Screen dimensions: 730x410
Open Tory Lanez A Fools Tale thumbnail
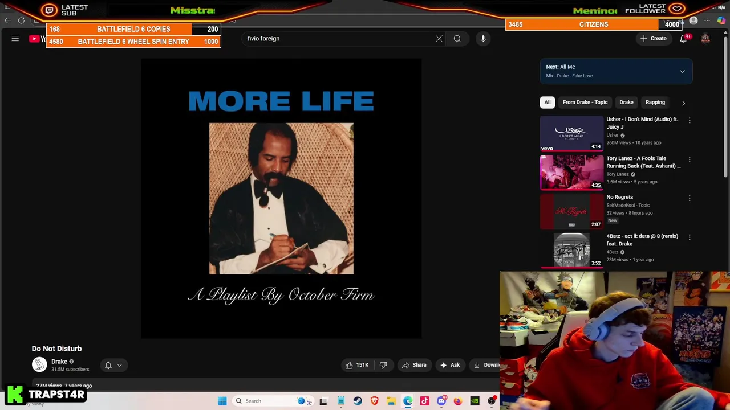pos(571,173)
